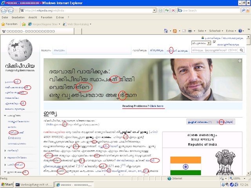Select the current Wikipedia browser tab

38,31
